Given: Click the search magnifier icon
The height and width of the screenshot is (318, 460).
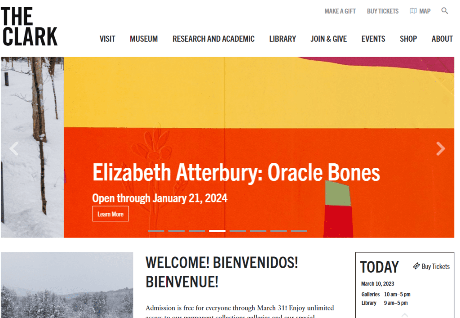Looking at the screenshot, I should 444,11.
